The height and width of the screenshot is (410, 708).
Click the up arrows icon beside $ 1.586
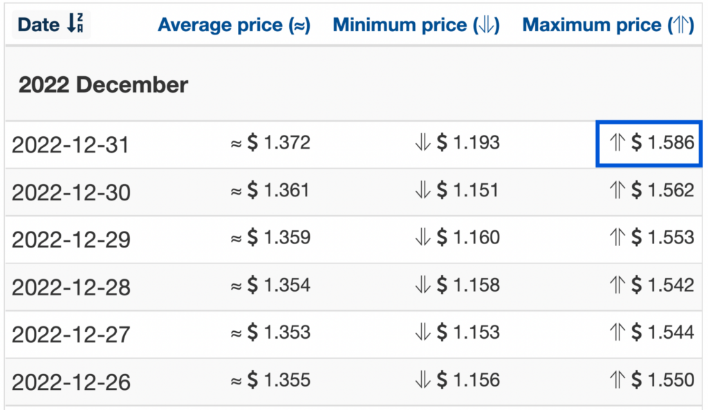pos(617,142)
